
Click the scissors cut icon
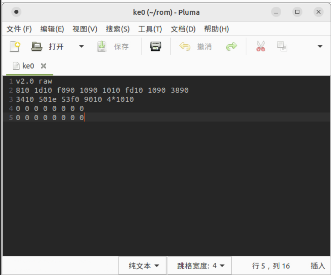click(261, 46)
